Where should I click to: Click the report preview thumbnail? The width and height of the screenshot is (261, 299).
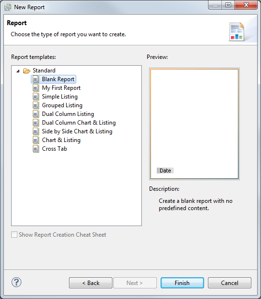click(x=194, y=124)
